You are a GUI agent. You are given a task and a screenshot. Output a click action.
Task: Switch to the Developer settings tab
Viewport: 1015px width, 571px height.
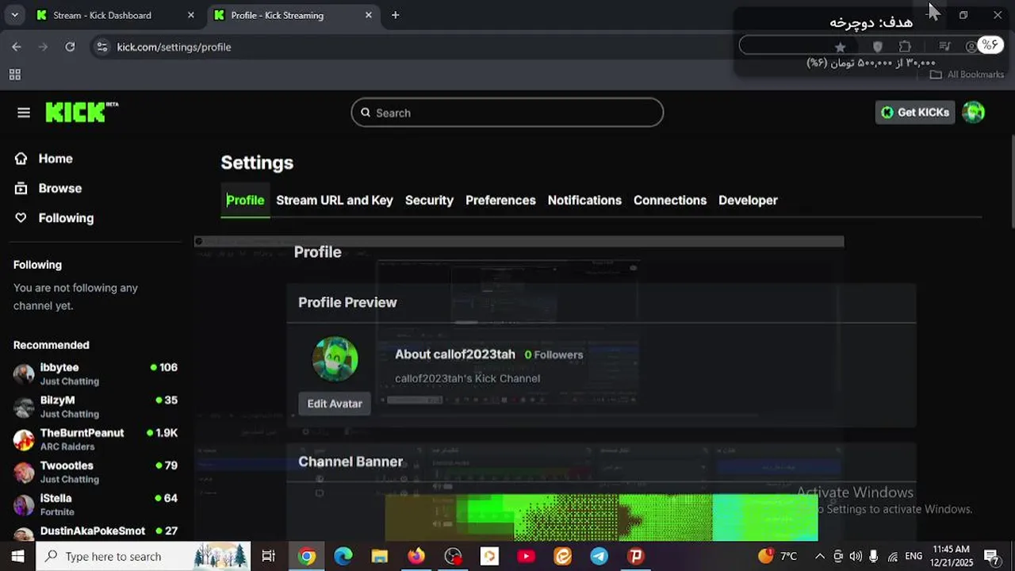(748, 200)
